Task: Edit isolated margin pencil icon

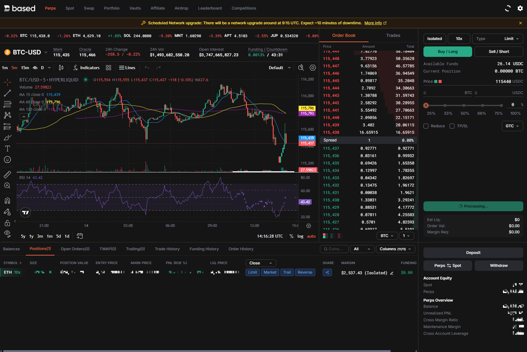Action: click(392, 273)
